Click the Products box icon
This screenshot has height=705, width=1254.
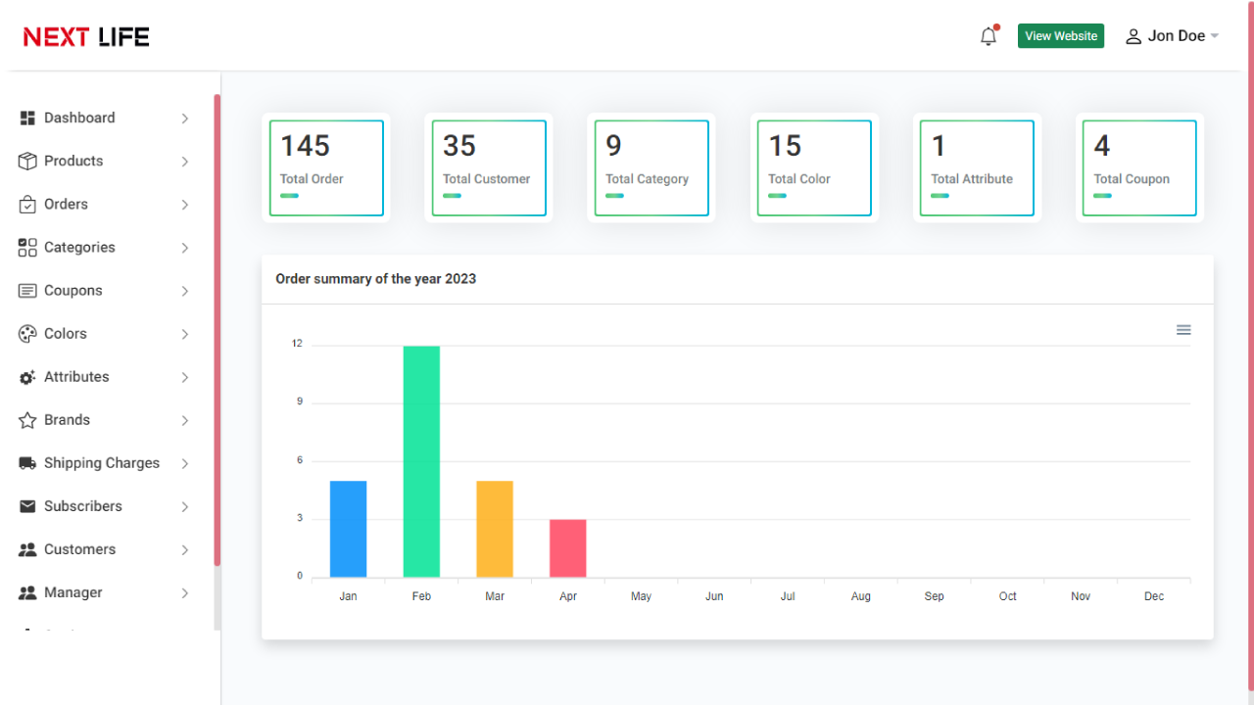click(x=27, y=161)
